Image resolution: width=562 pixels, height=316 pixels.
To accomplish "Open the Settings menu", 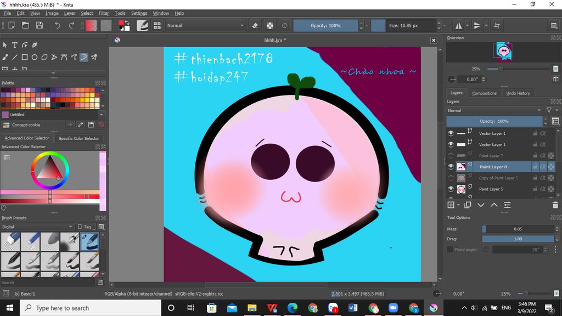I will pos(139,13).
